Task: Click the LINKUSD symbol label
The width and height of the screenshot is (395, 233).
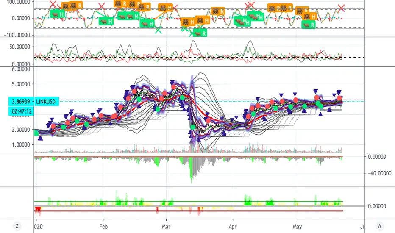Action: pyautogui.click(x=46, y=102)
